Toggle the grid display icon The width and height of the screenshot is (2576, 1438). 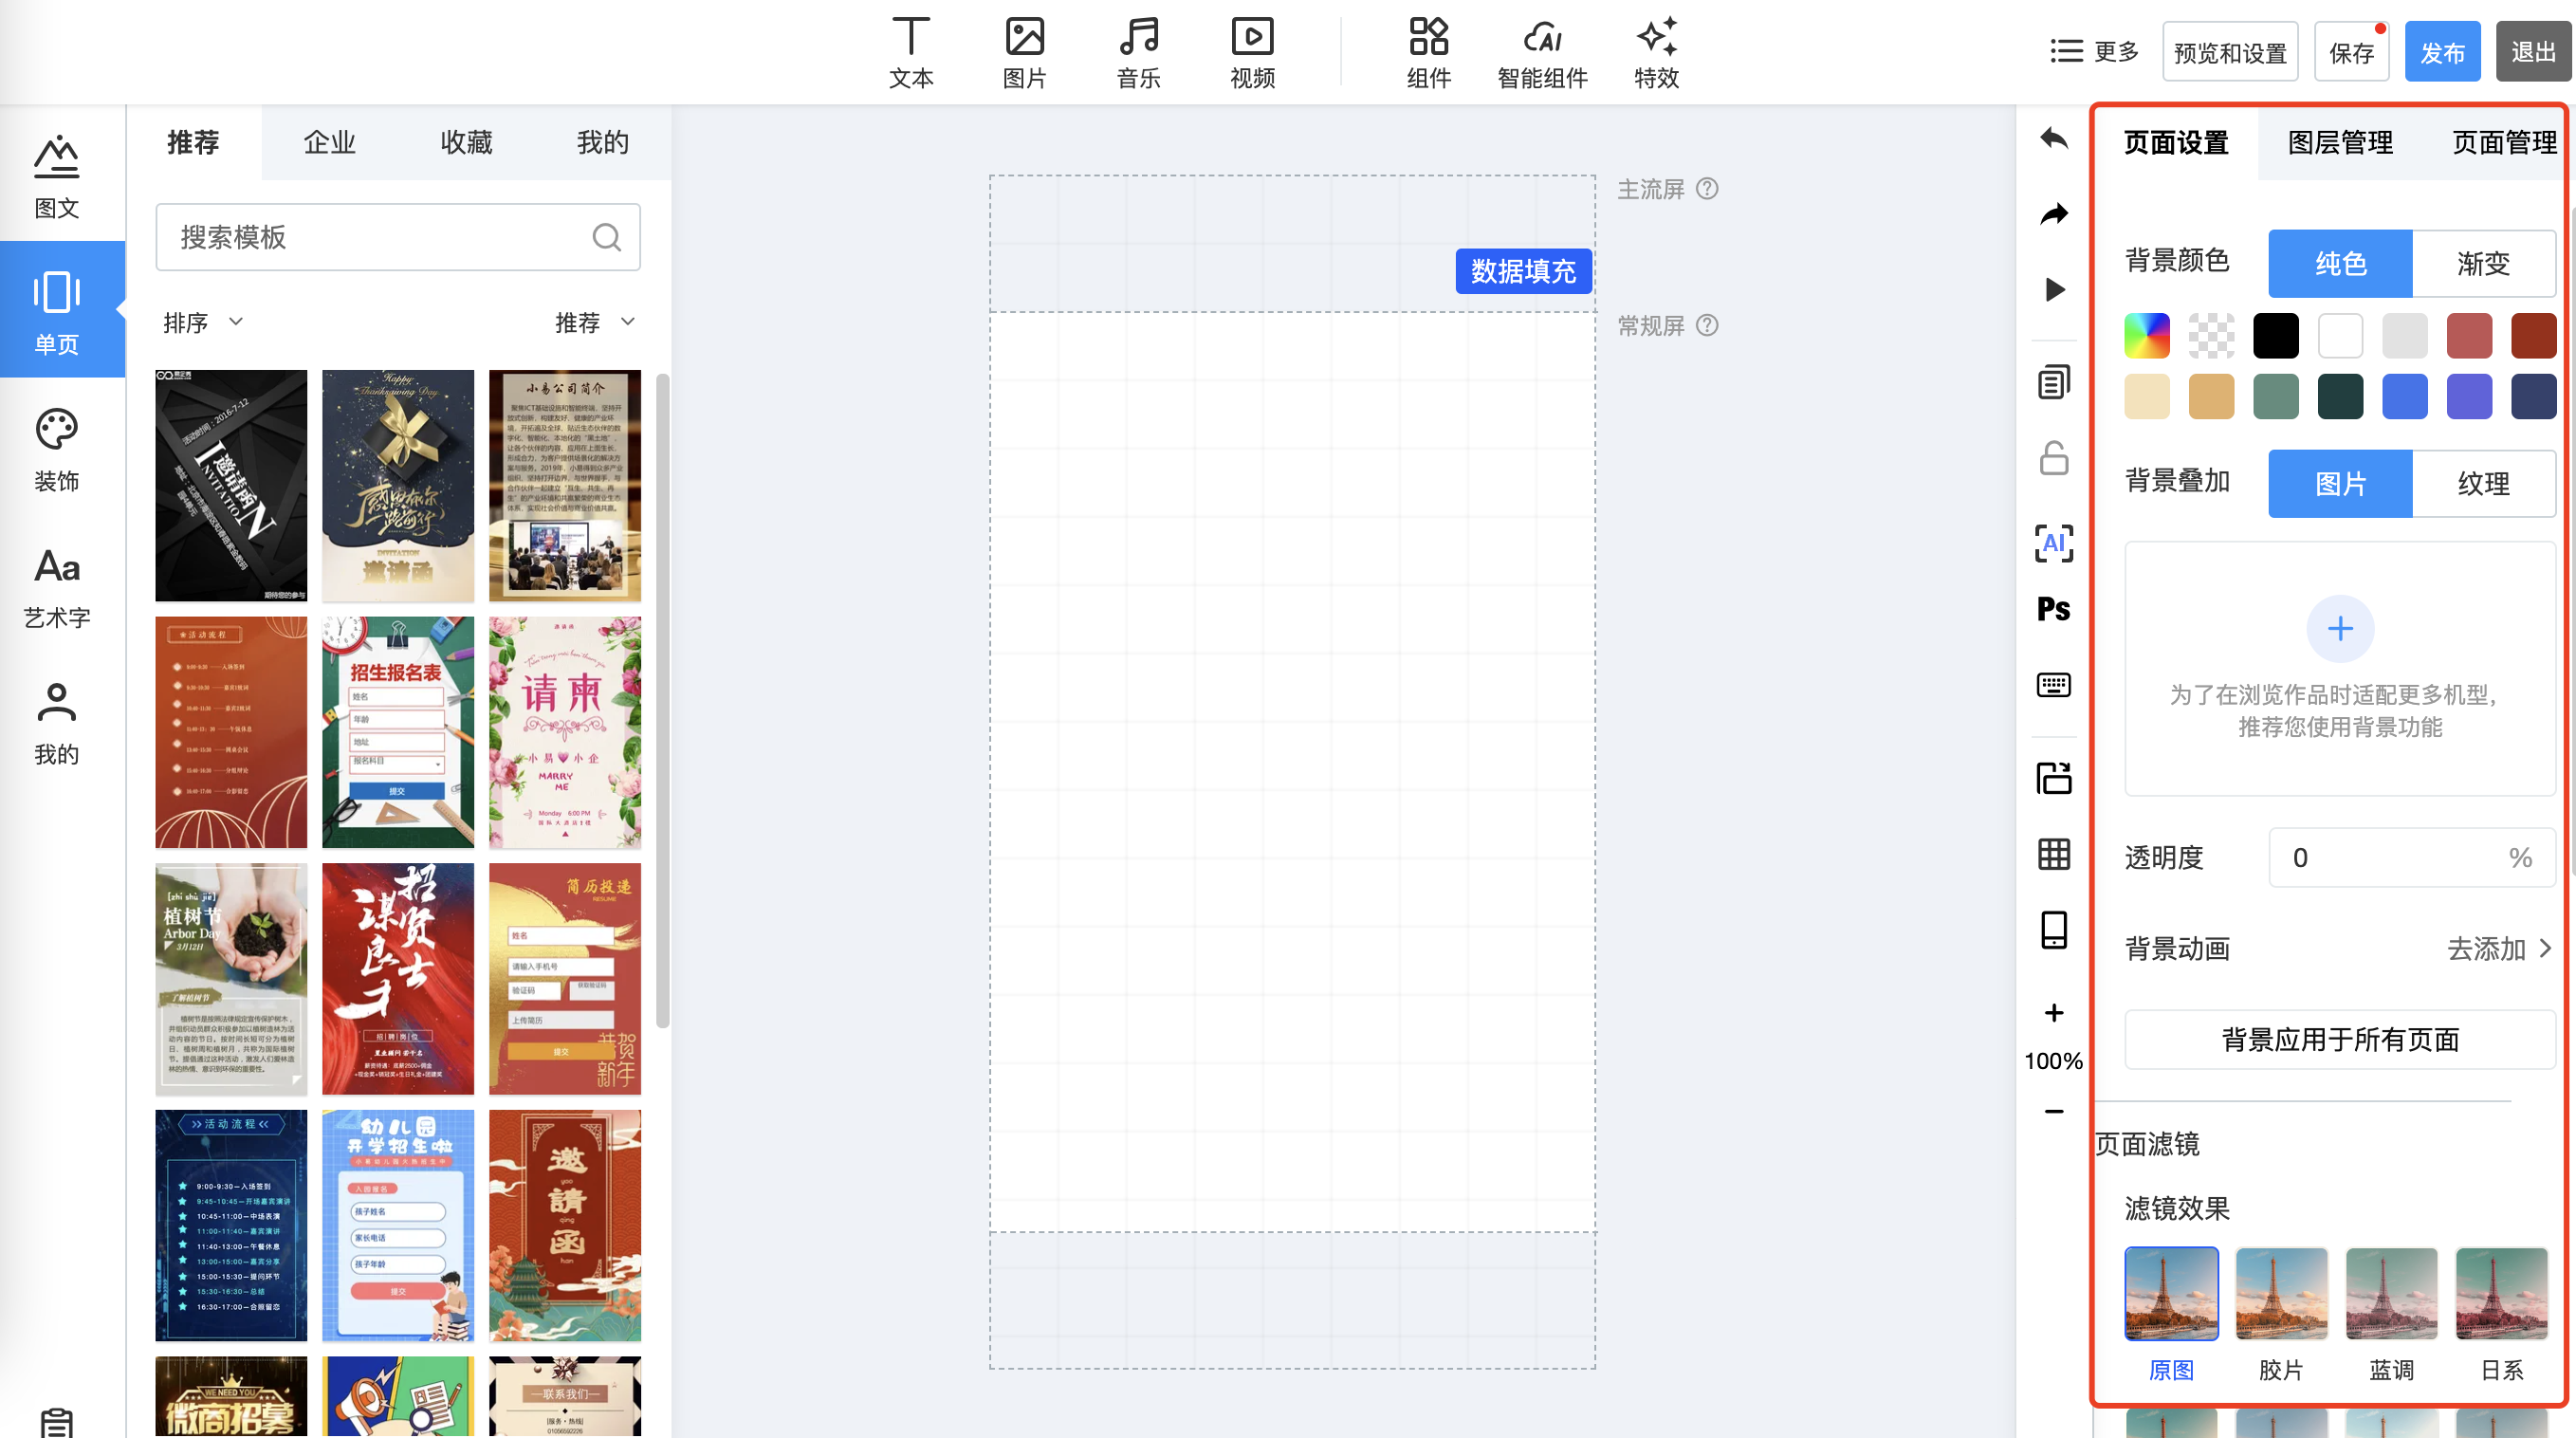(x=2053, y=854)
